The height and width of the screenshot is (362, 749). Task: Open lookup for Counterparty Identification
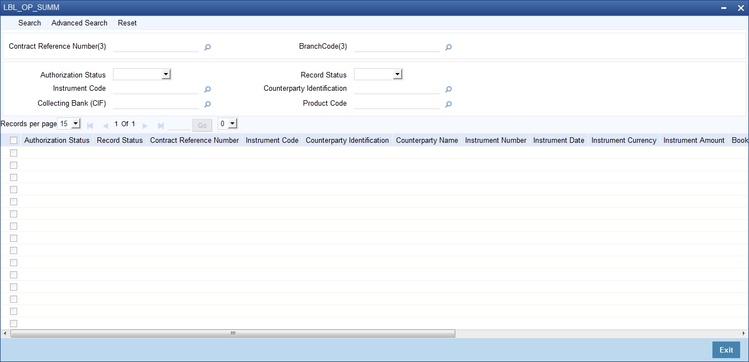(449, 89)
